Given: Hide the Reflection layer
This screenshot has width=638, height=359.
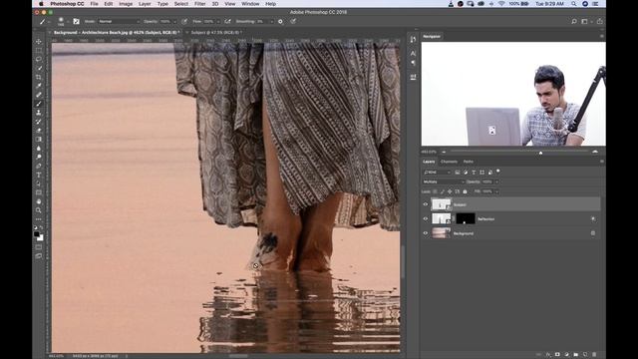Looking at the screenshot, I should click(x=426, y=219).
